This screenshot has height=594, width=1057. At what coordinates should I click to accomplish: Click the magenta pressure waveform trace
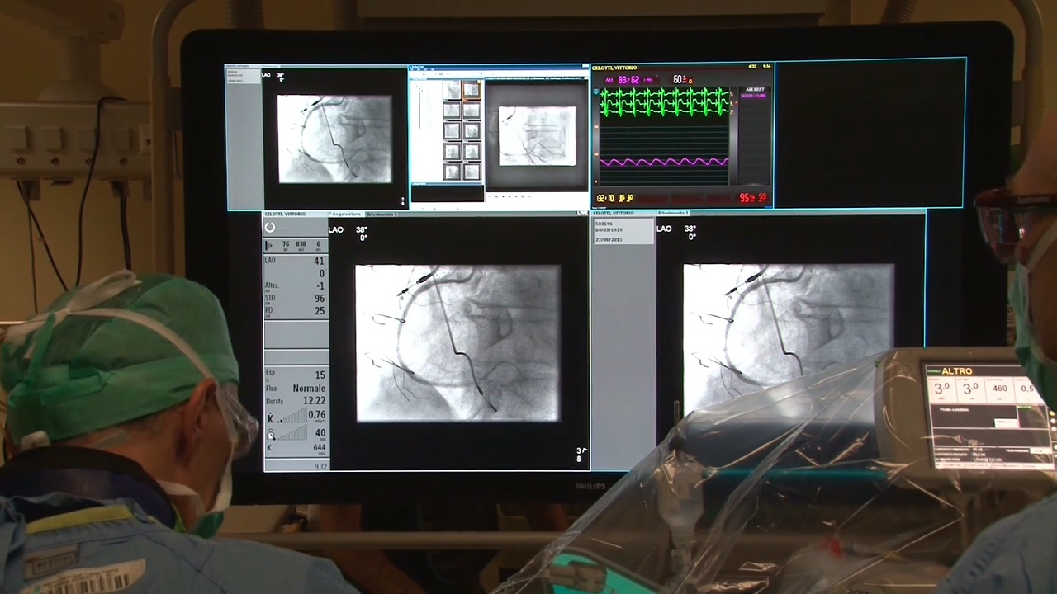tap(664, 163)
